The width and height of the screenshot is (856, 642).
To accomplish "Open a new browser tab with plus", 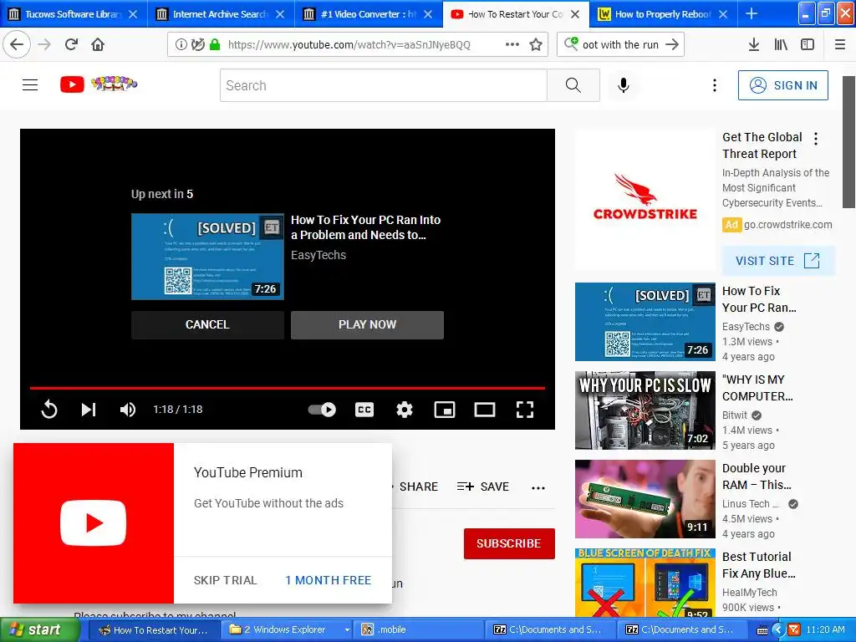I will [x=752, y=13].
